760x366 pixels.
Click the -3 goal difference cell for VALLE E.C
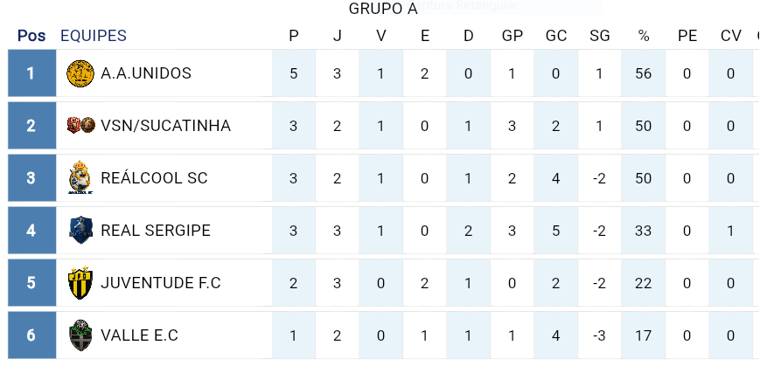pyautogui.click(x=600, y=335)
